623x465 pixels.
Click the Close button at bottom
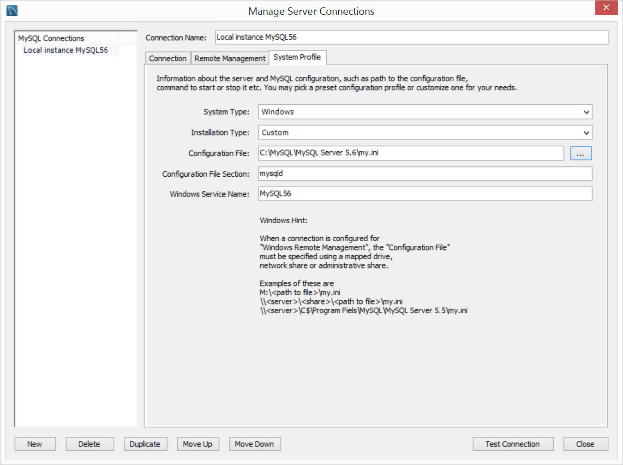(x=586, y=444)
